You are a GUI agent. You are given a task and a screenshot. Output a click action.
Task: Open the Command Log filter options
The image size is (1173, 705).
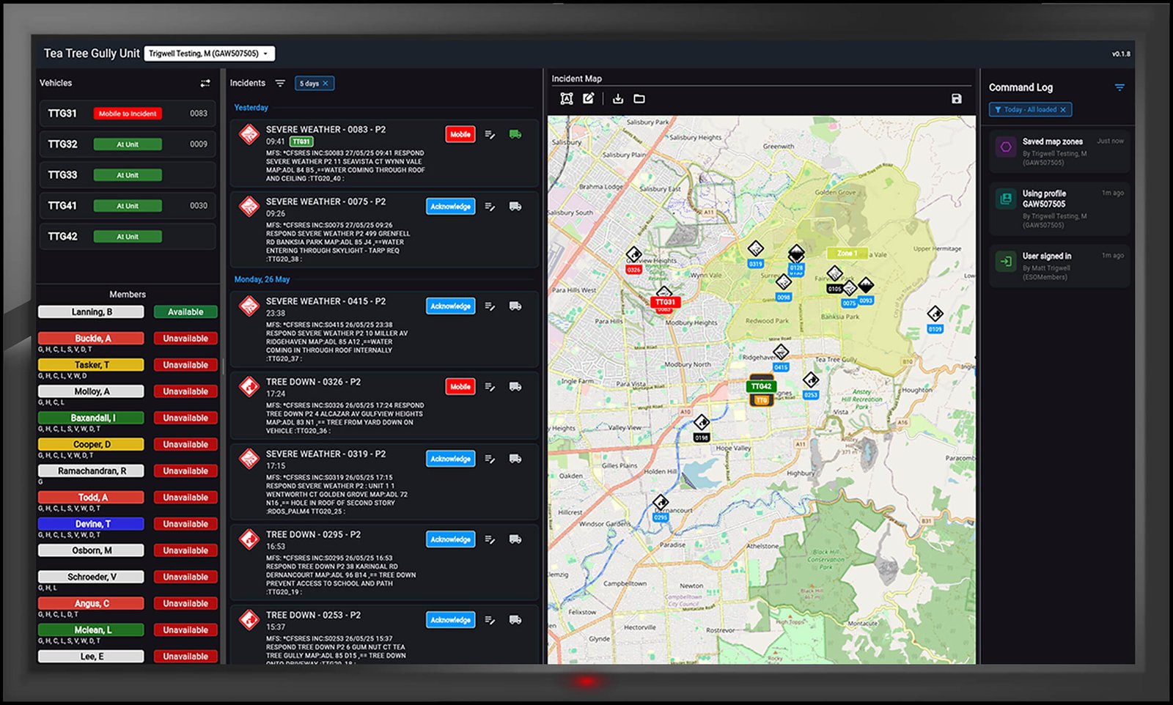click(1120, 86)
